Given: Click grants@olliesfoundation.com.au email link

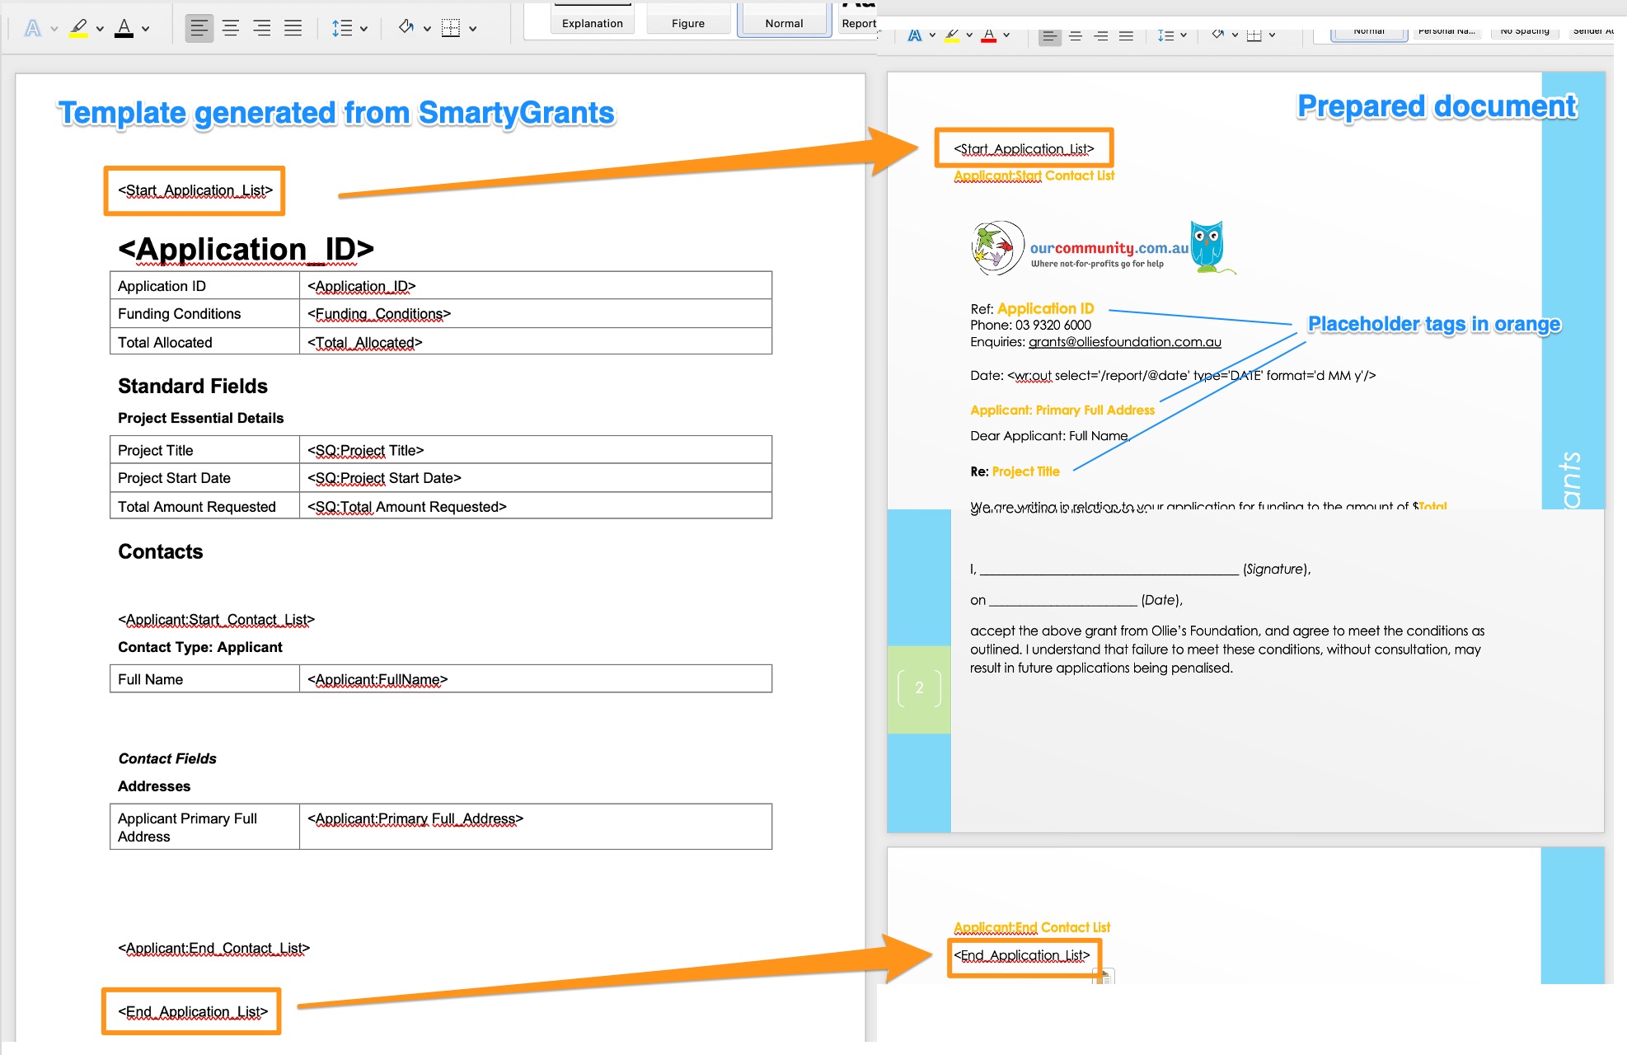Looking at the screenshot, I should pos(1124,341).
